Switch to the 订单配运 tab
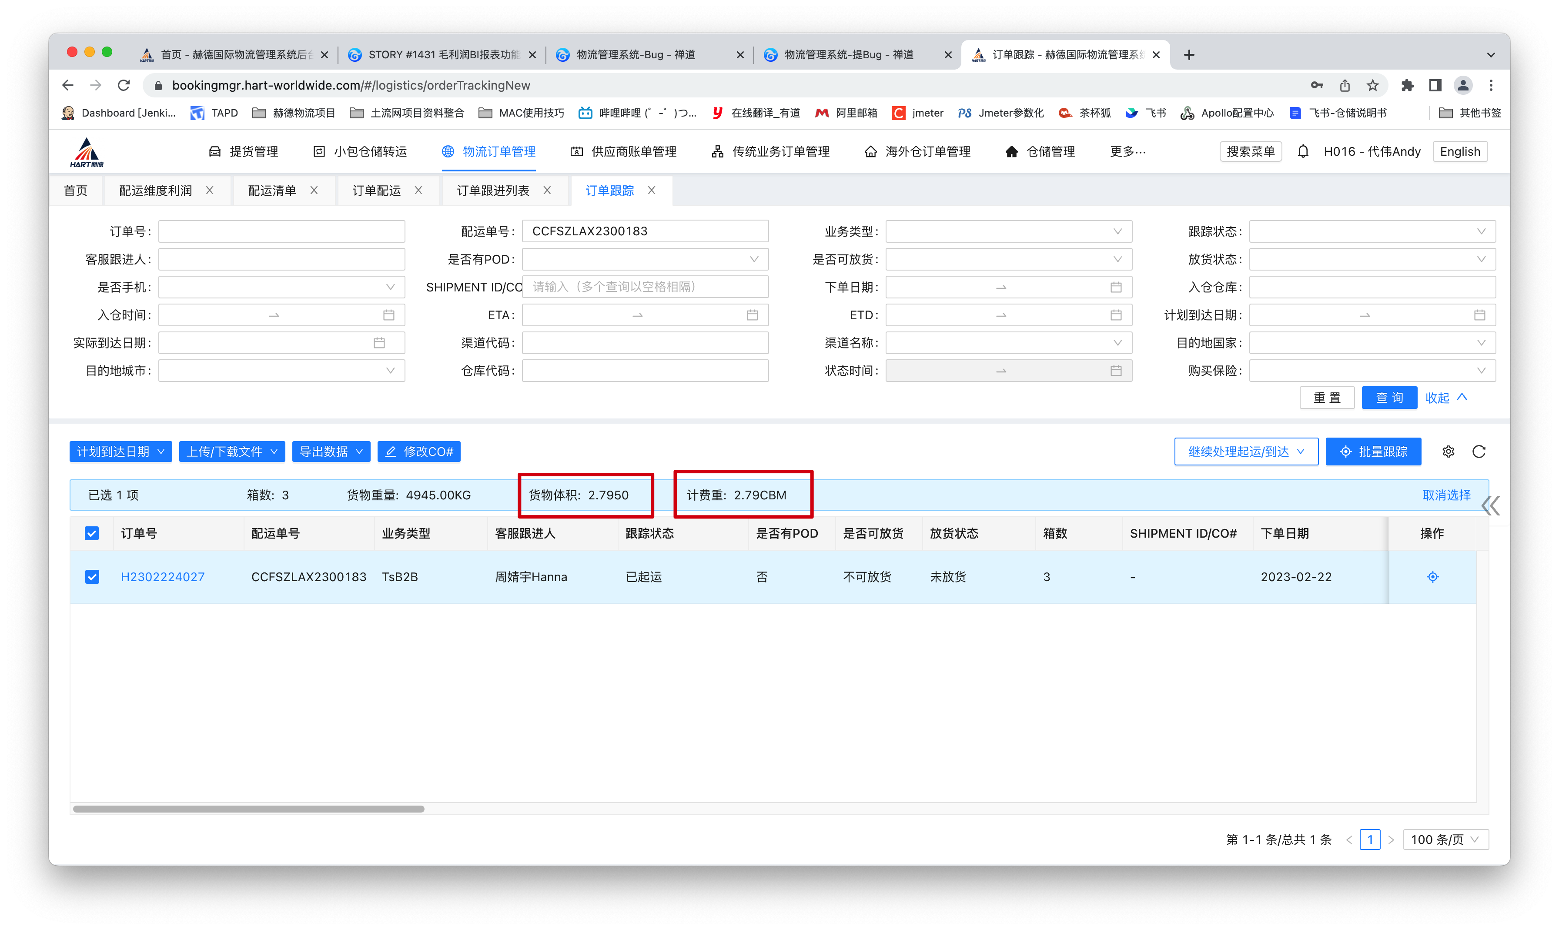Viewport: 1559px width, 930px height. coord(376,191)
